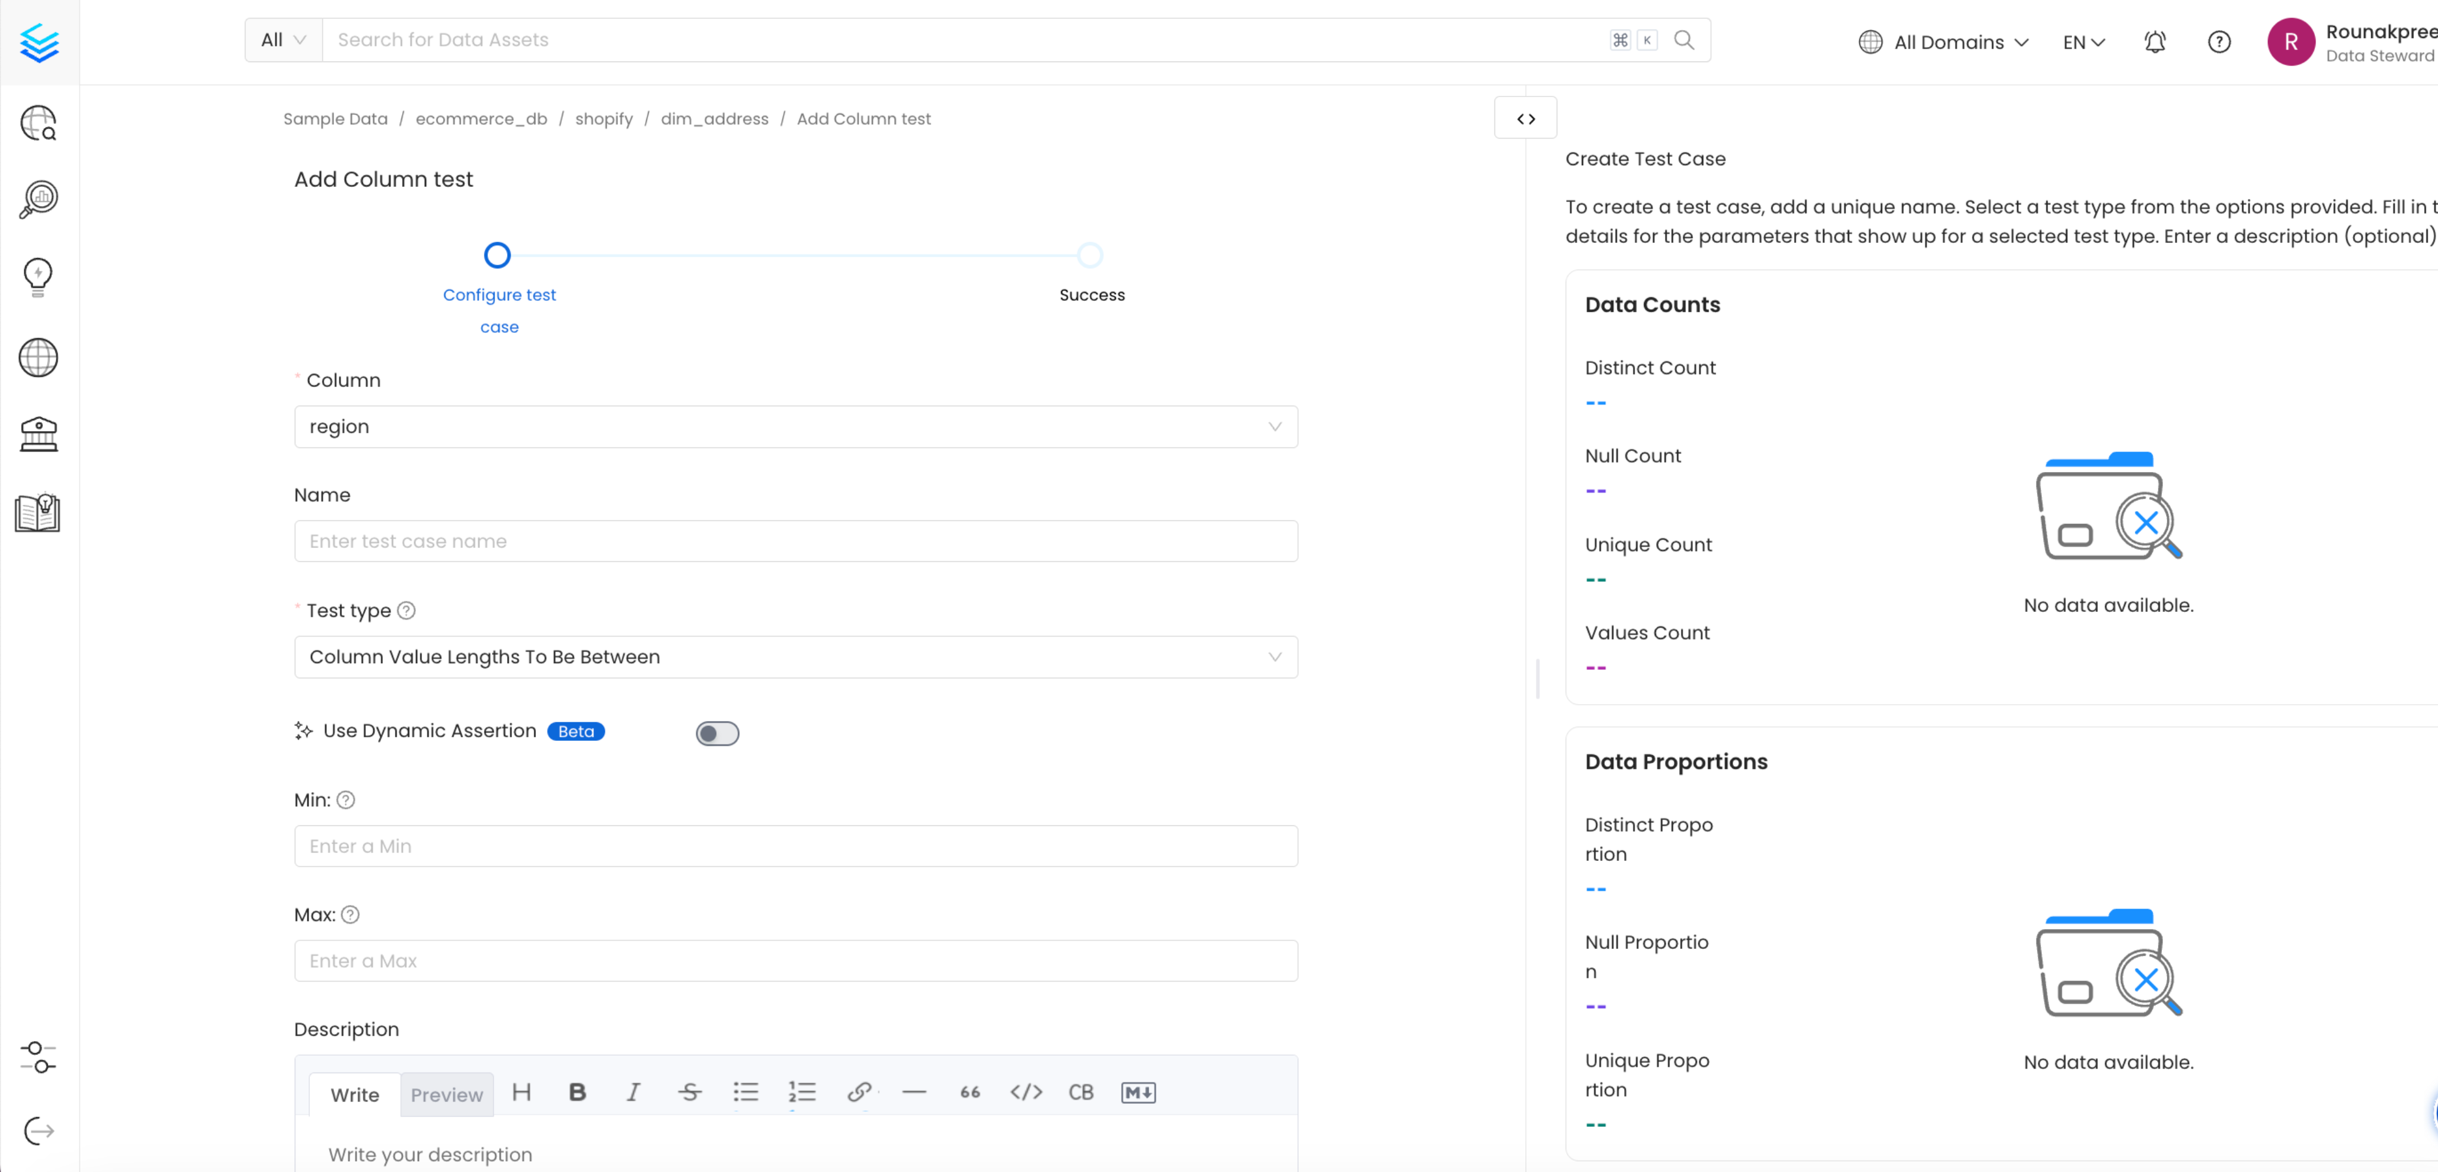Open the notifications bell icon
Viewport: 2438px width, 1172px height.
pos(2155,42)
